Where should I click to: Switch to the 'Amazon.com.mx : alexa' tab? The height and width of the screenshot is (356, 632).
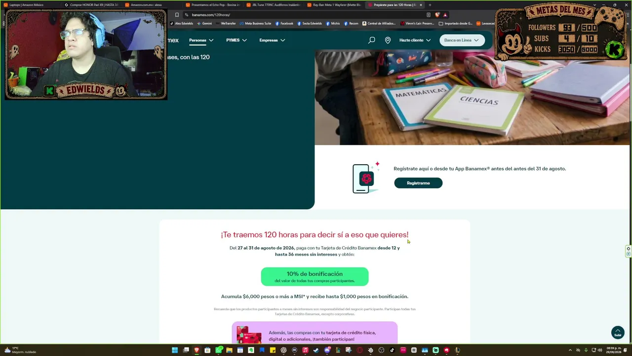click(x=152, y=5)
